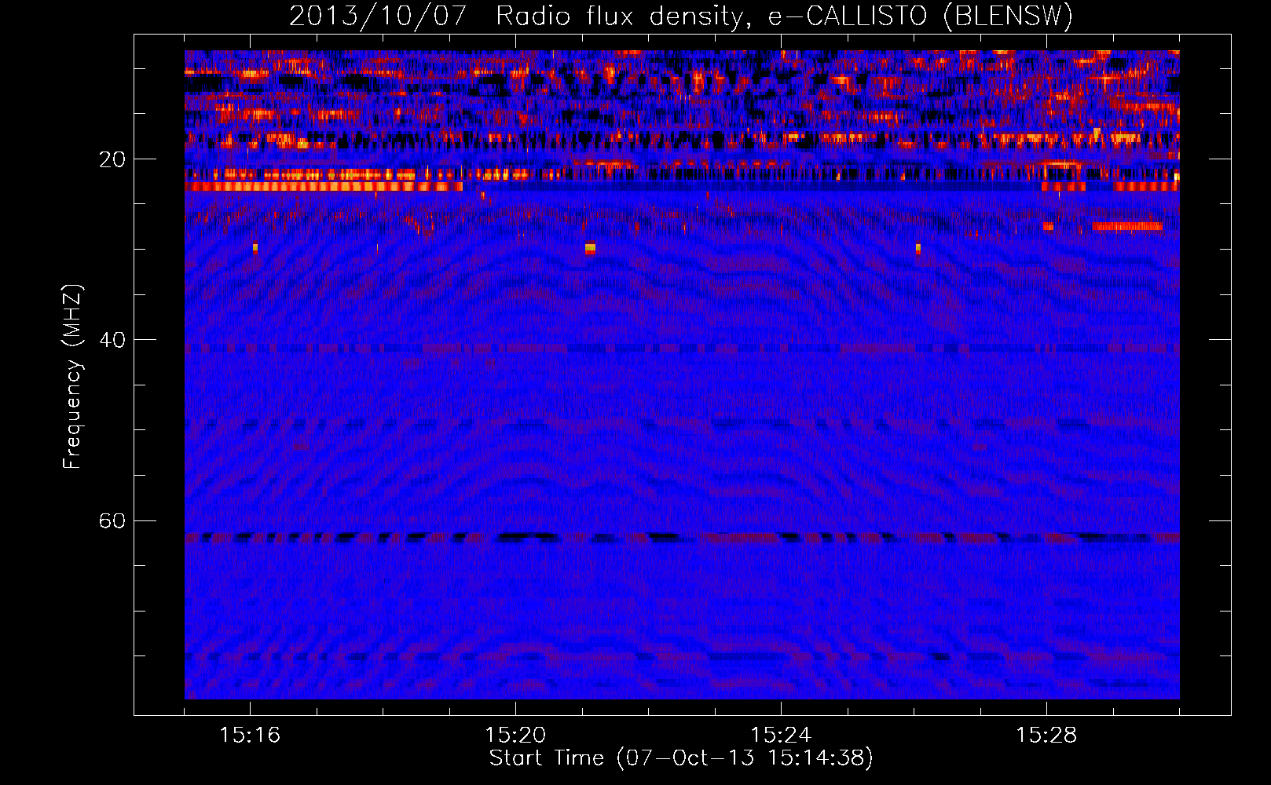Click the 'e-CALLISTO (BLENSW)' title text
This screenshot has height=785, width=1271.
click(x=920, y=16)
